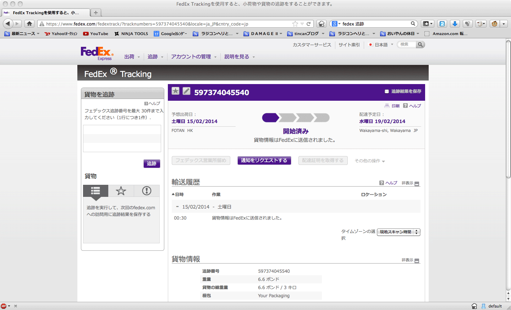Viewport: 511px width, 310px height.
Task: Open the カスタマーサービス link
Action: (x=312, y=45)
